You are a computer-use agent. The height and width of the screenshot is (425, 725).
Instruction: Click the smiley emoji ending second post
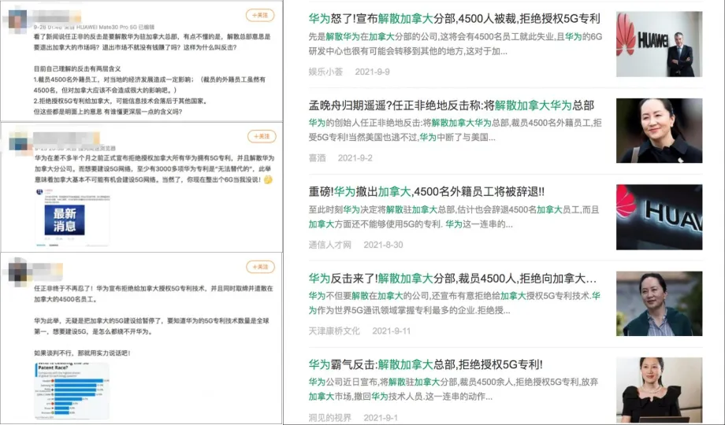(x=268, y=179)
